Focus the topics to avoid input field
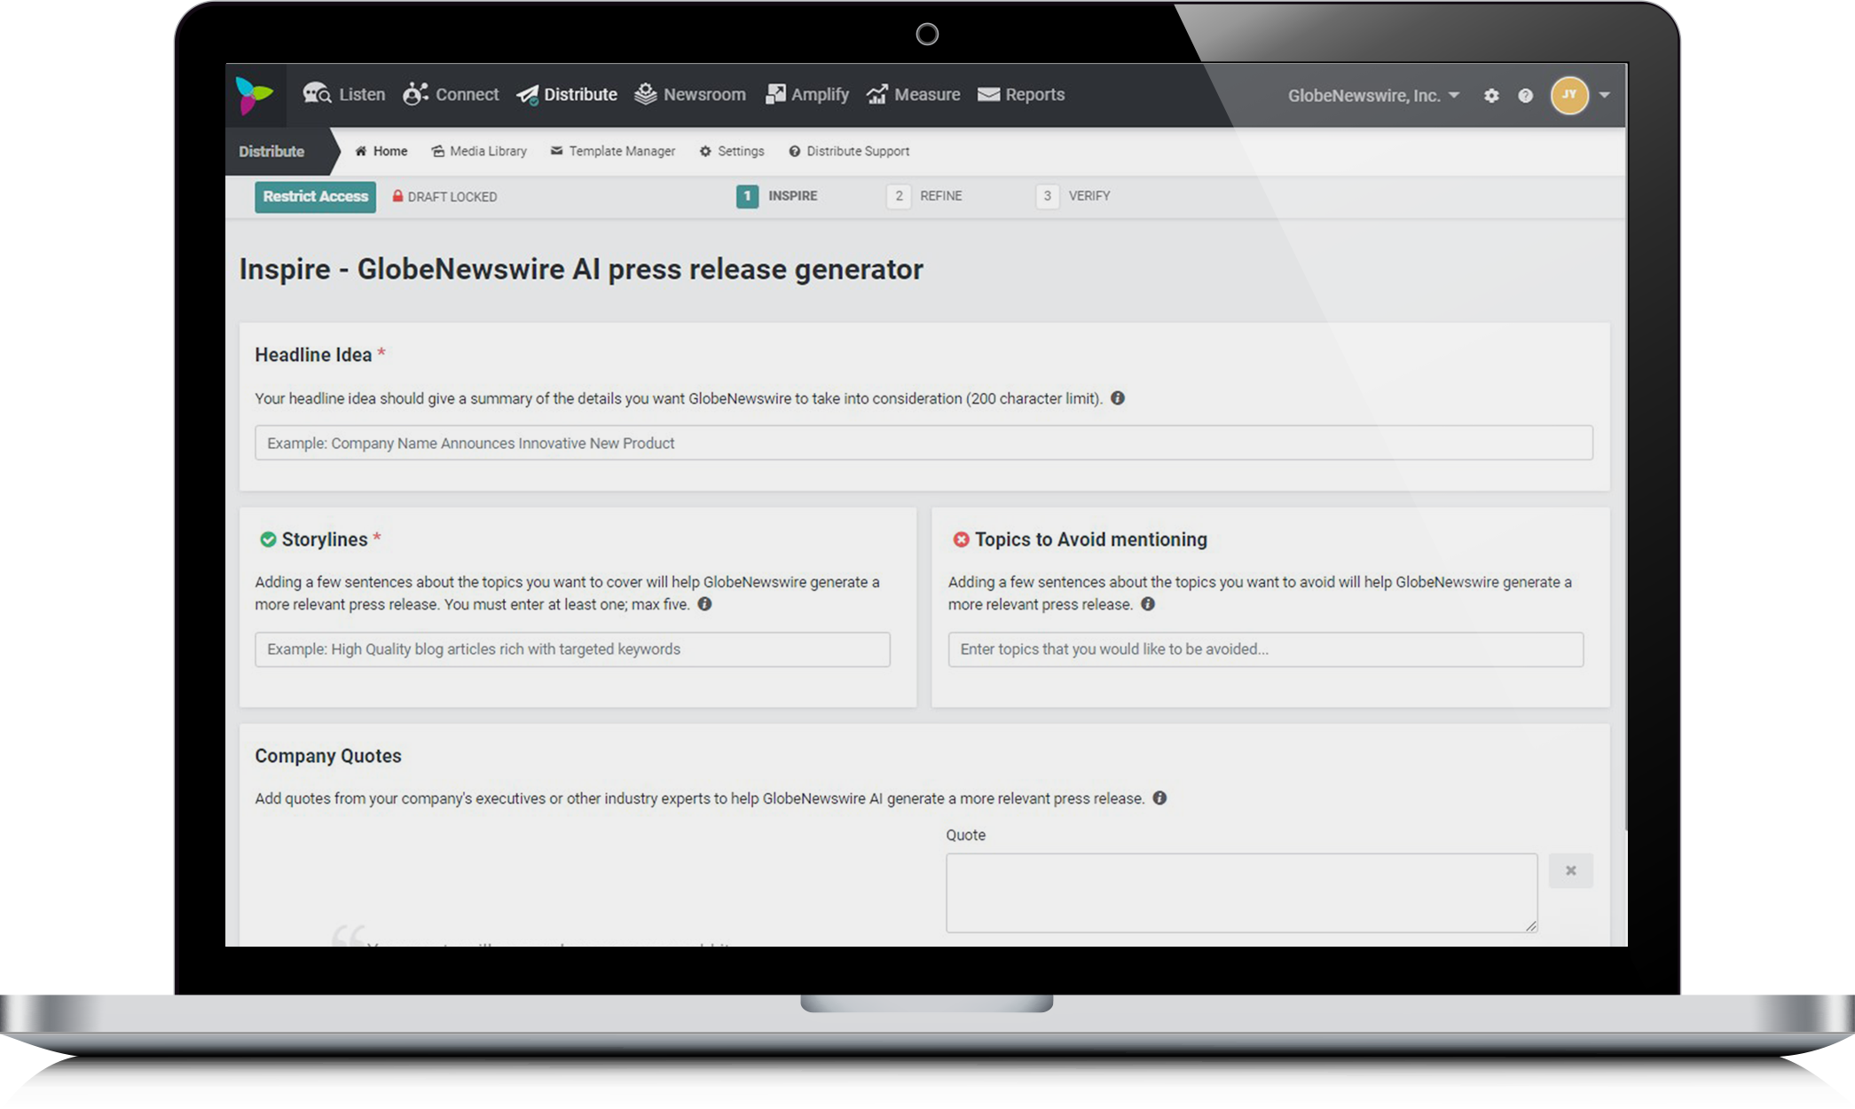 click(x=1265, y=649)
